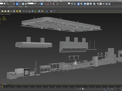Show the Rendered Frame Window
This screenshot has height=91, width=122.
click(101, 4)
